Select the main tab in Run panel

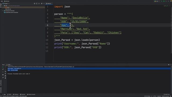pyautogui.click(x=9, y=65)
